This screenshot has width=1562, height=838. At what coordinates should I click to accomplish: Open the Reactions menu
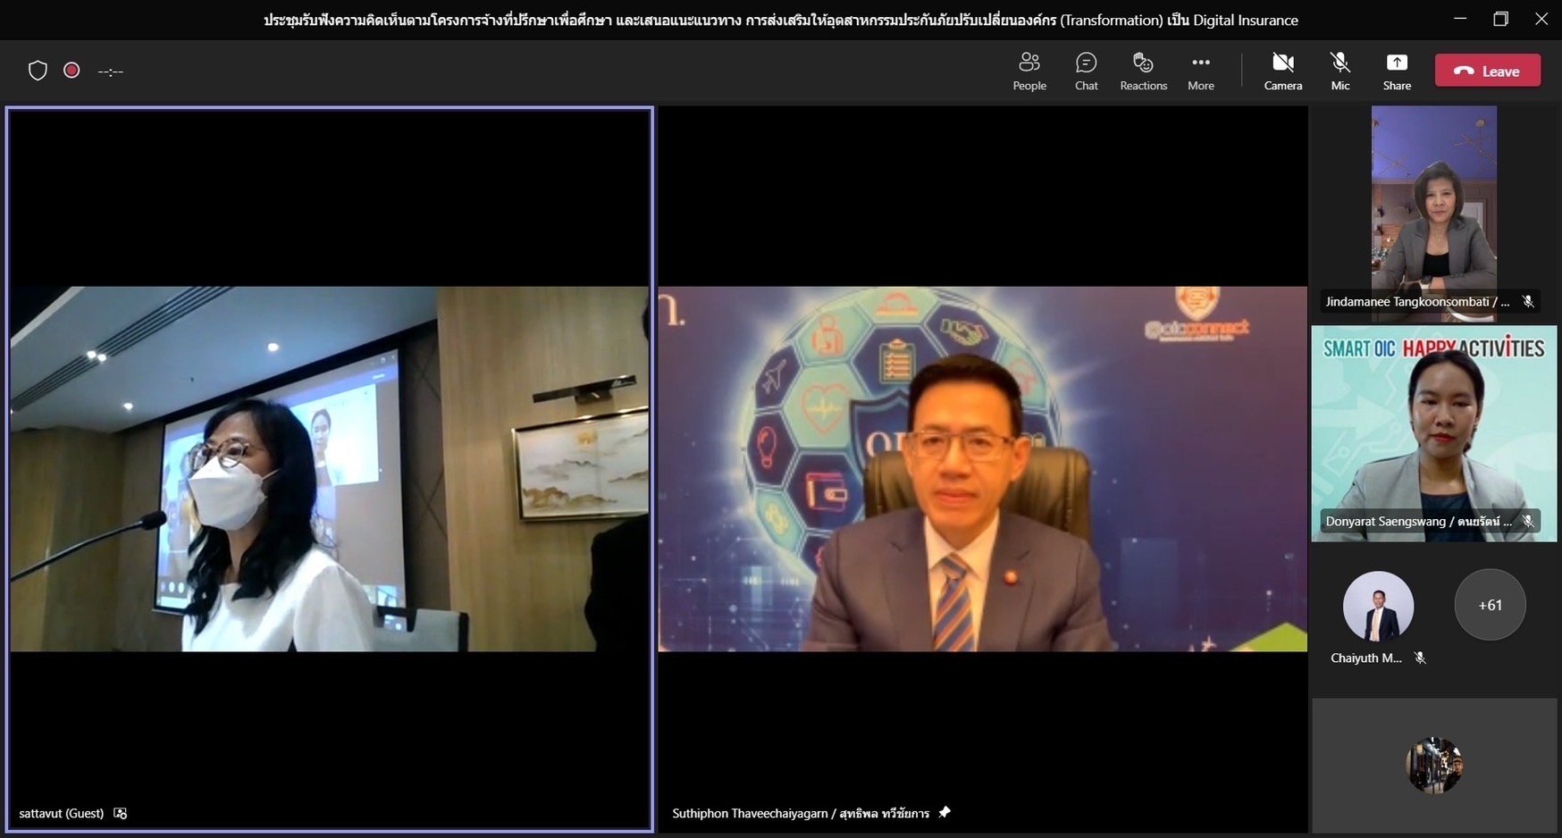click(x=1143, y=71)
